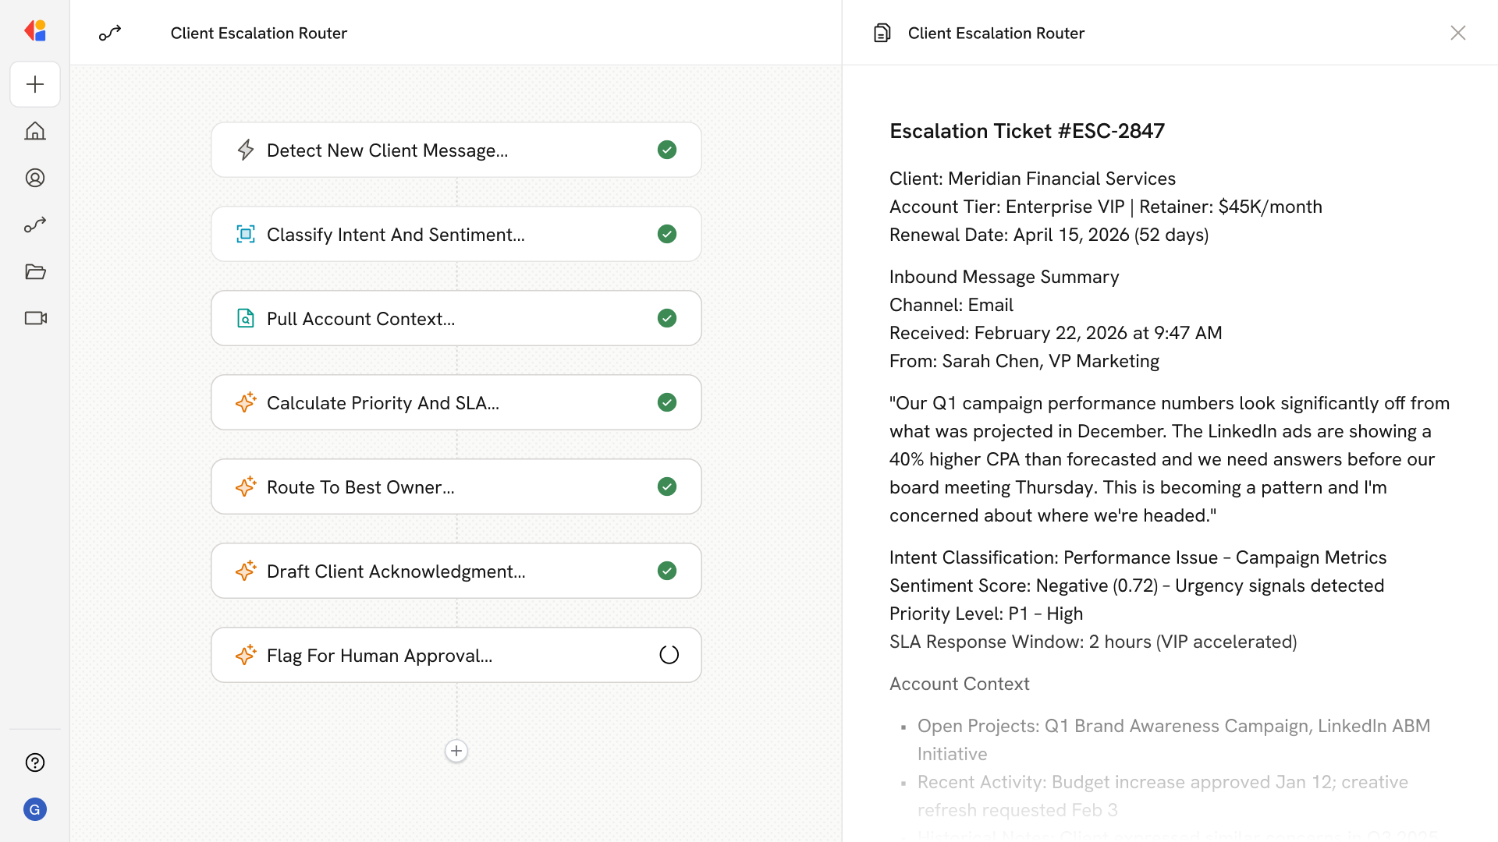
Task: Click the loading spinner on Flag For Human Approval
Action: [669, 655]
